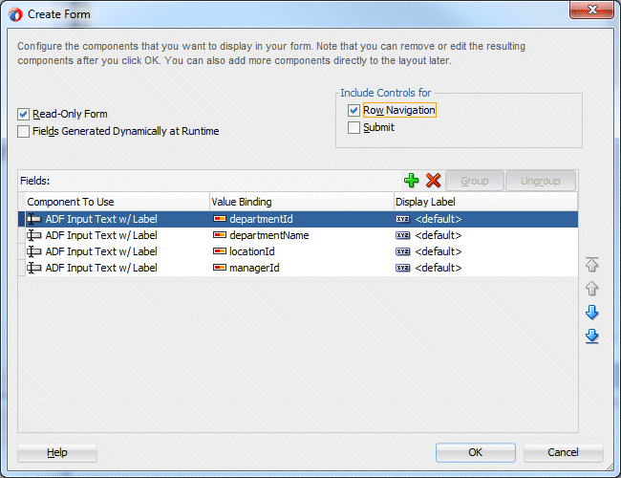Viewport: 621px width, 478px height.
Task: Click the row selector for departmentId row
Action: click(x=22, y=219)
